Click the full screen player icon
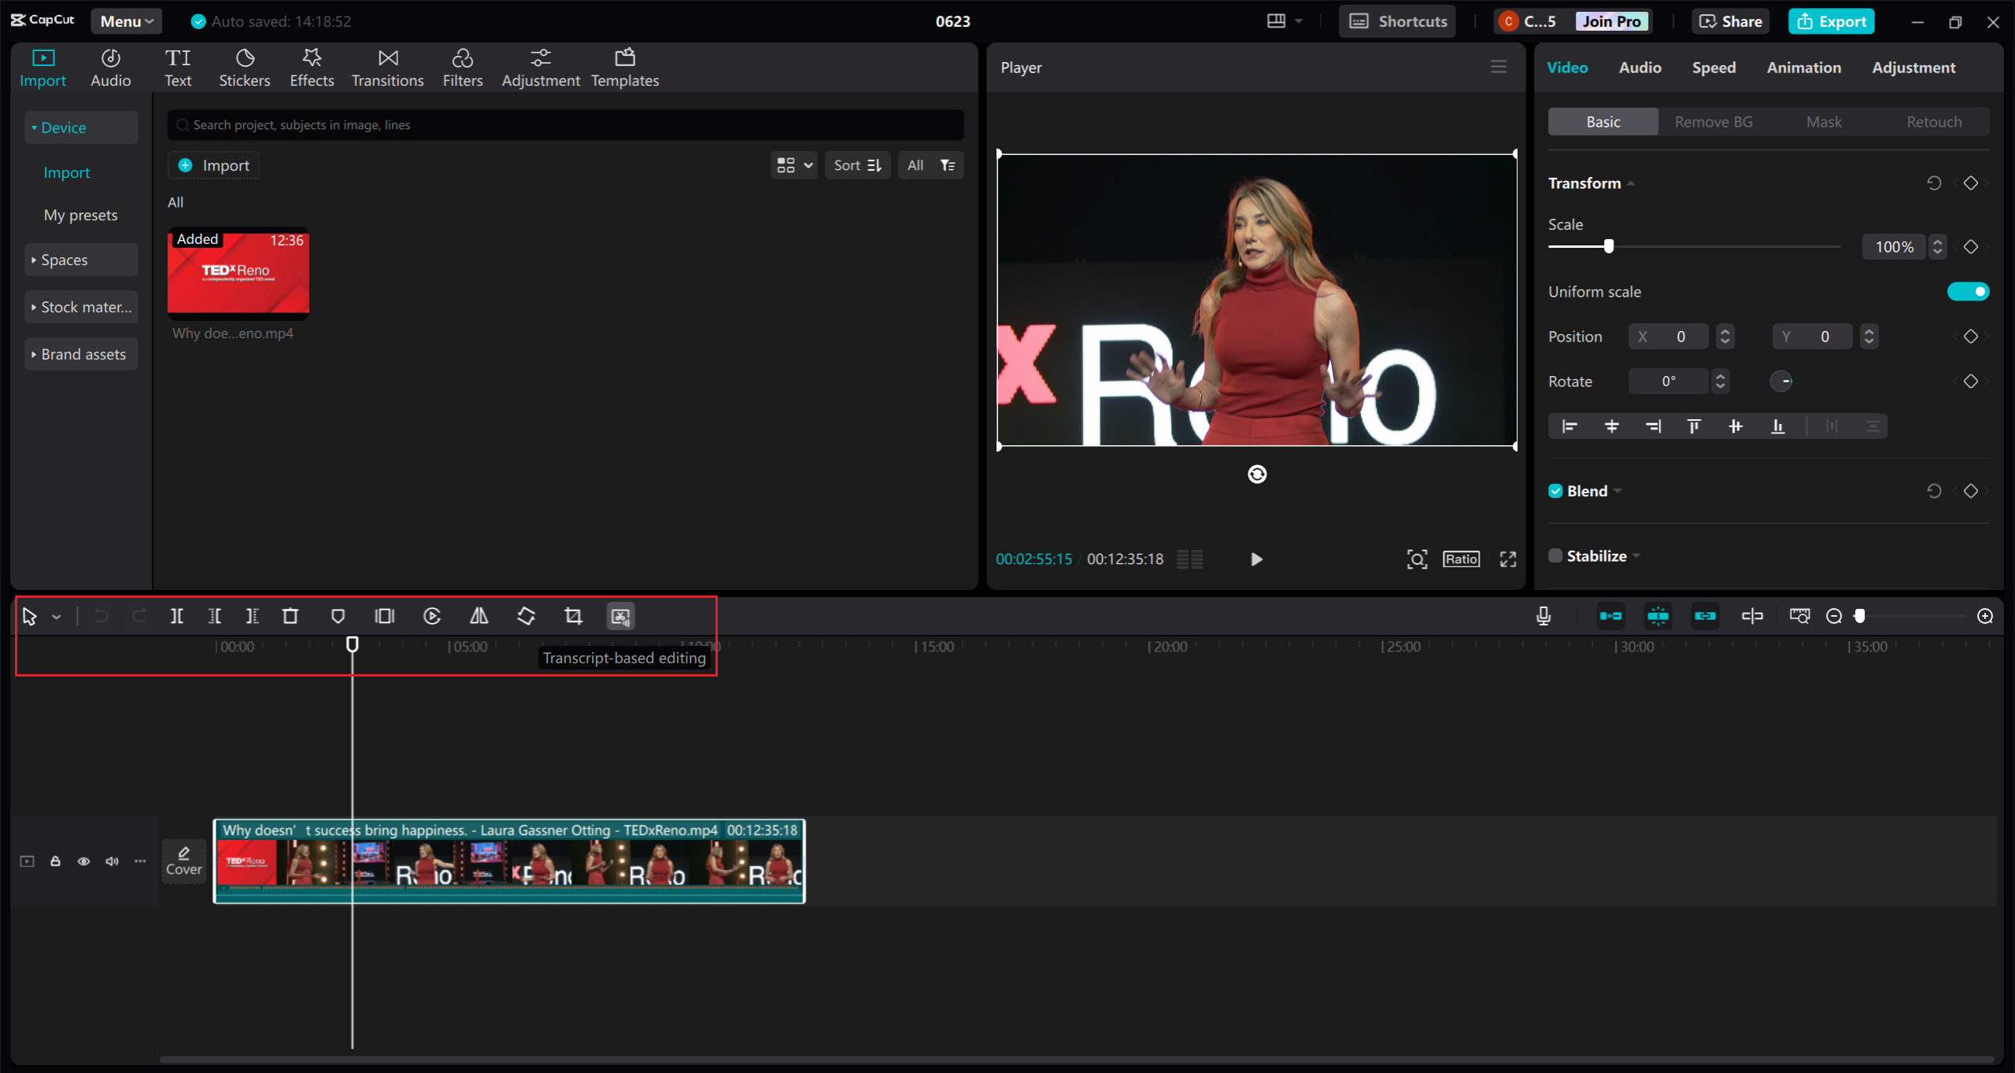The image size is (2015, 1073). click(x=1507, y=559)
